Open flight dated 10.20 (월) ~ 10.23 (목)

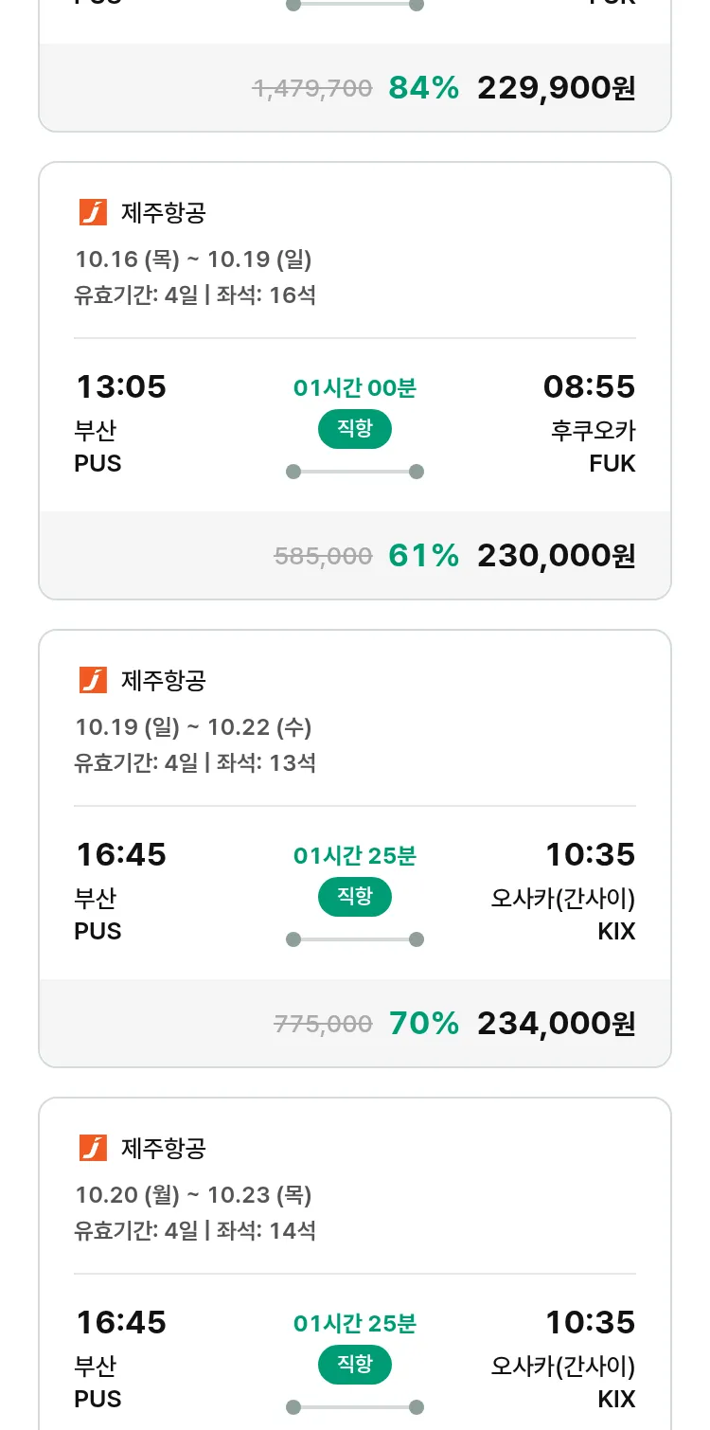(193, 1194)
